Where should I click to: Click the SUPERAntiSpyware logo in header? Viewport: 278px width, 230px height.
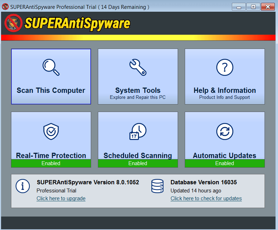pyautogui.click(x=67, y=23)
